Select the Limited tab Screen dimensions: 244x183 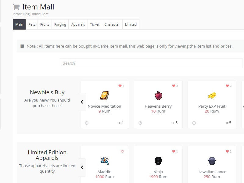tap(131, 24)
